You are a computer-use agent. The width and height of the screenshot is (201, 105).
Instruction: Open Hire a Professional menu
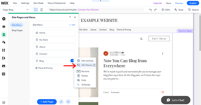[57, 3]
